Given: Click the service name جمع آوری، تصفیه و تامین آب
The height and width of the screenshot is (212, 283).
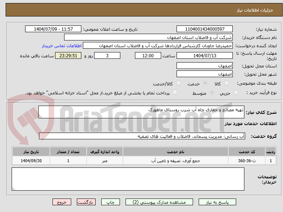Looking at the screenshot, I should pos(176,161).
